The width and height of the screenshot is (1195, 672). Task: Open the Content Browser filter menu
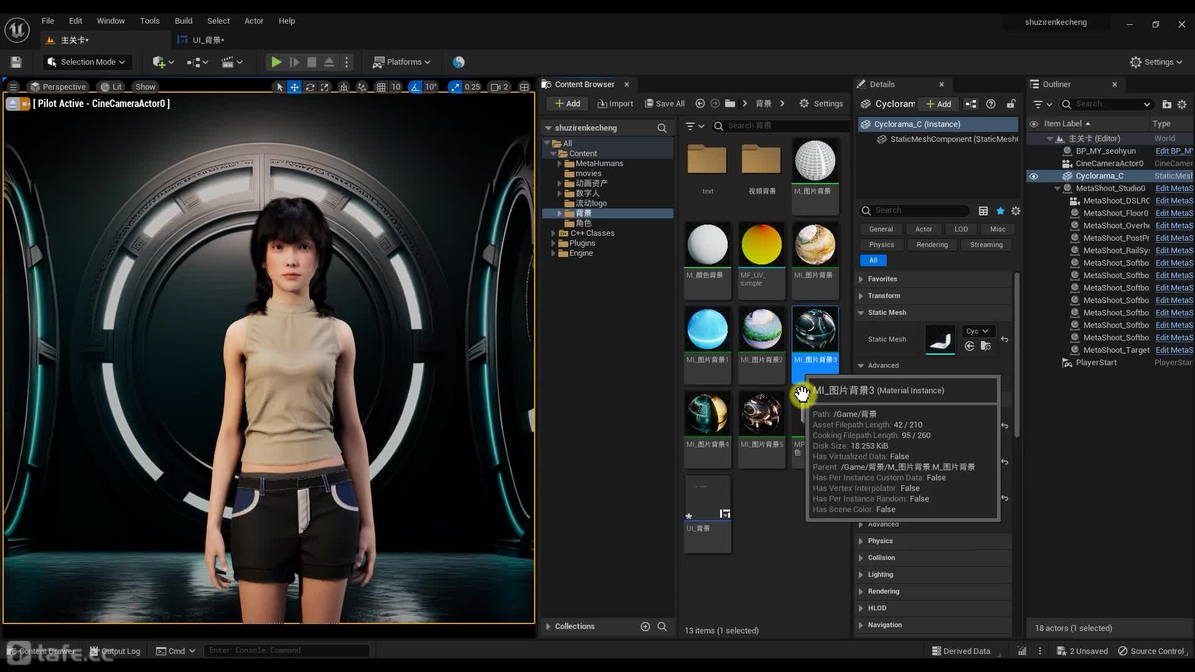(695, 126)
